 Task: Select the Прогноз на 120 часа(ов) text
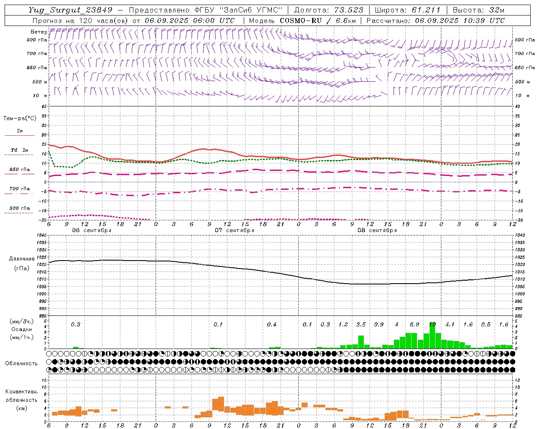click(80, 21)
